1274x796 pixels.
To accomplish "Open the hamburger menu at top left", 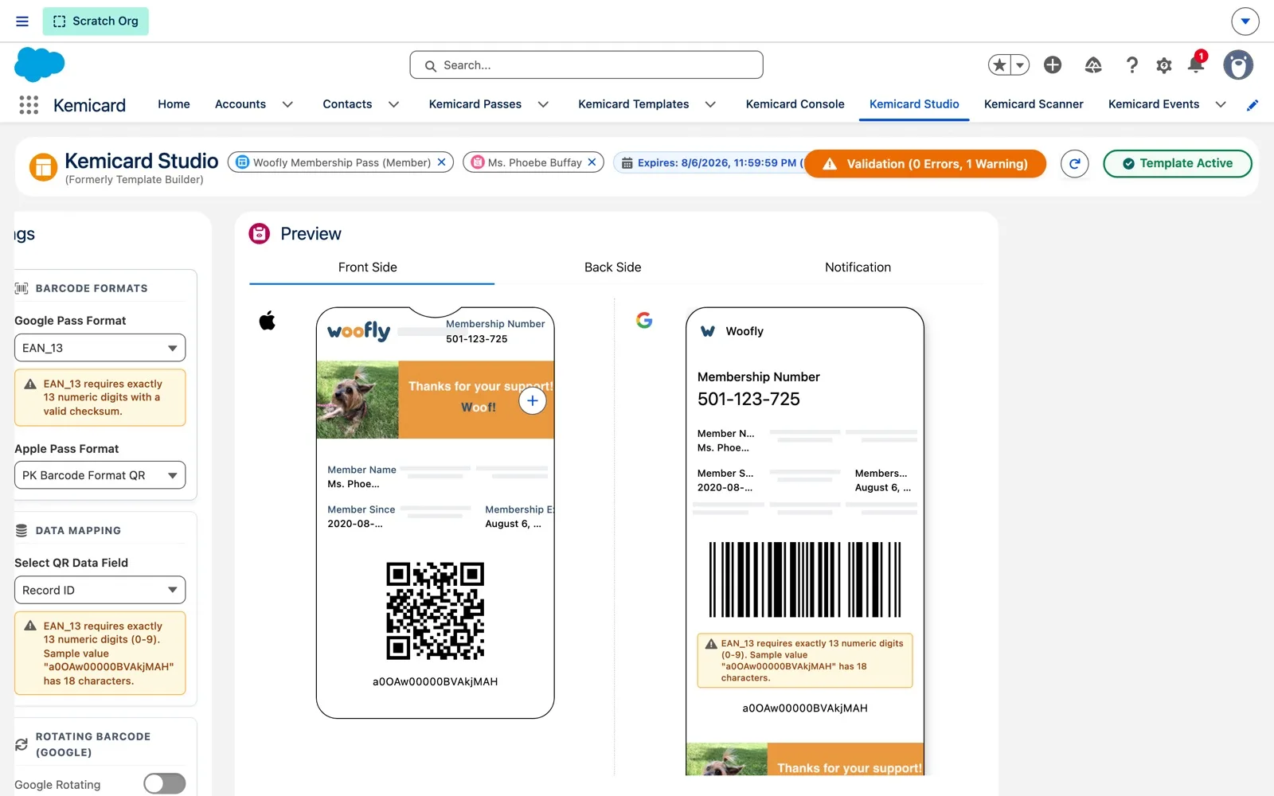I will click(22, 21).
